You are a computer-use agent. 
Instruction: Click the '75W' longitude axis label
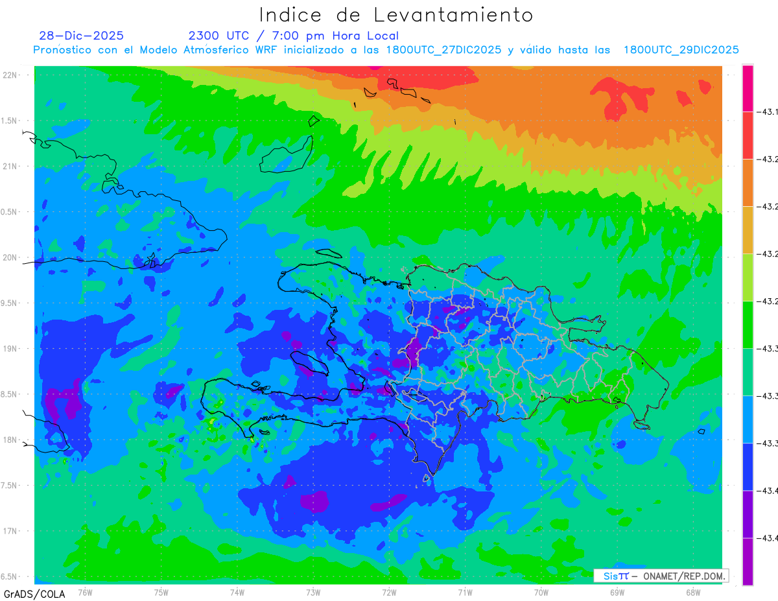pyautogui.click(x=161, y=592)
